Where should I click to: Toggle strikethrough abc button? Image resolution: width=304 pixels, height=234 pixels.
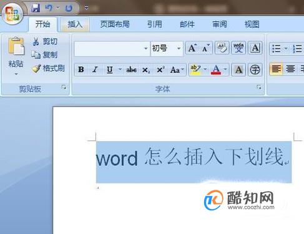point(132,70)
